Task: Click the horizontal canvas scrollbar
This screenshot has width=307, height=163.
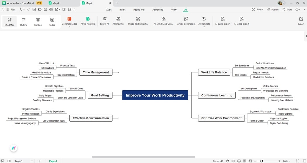Action: pyautogui.click(x=143, y=157)
